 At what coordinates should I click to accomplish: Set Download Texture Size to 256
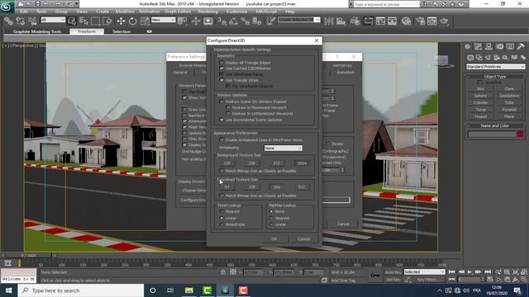(x=277, y=187)
